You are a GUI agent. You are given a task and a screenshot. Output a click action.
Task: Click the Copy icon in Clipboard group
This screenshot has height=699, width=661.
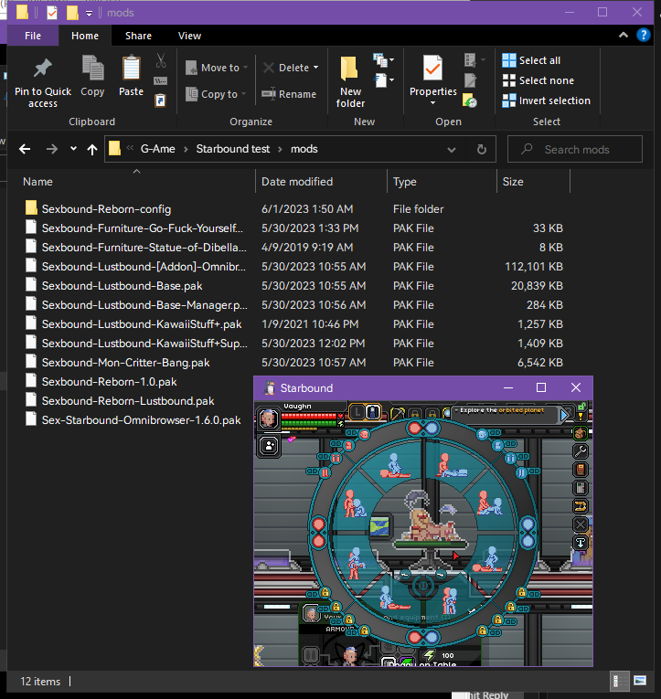[92, 69]
